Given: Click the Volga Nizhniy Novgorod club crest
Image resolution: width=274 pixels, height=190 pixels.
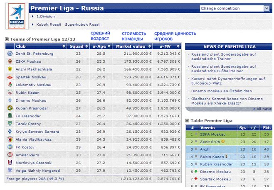Looking at the screenshot, I should point(10,171).
